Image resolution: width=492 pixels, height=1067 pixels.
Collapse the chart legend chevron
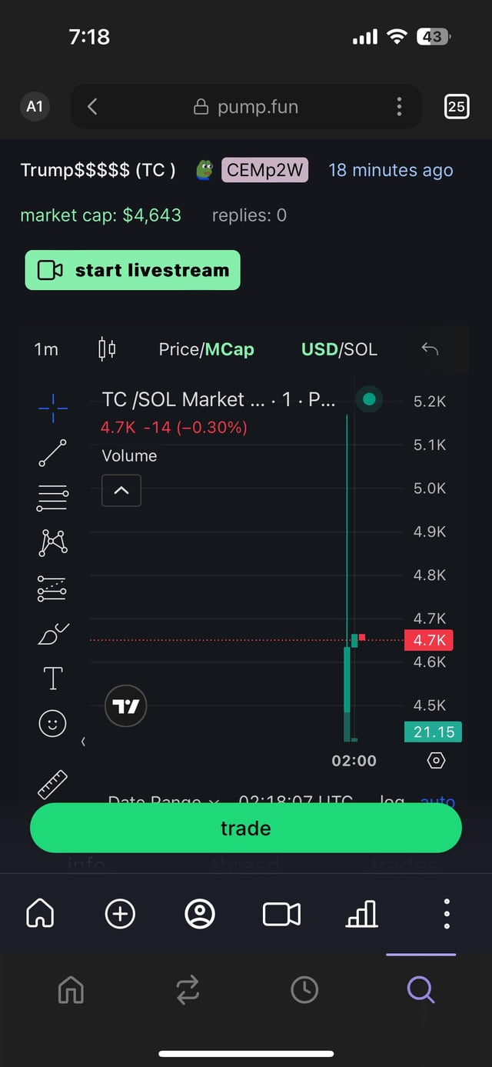121,491
